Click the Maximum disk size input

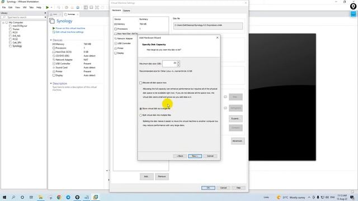coord(169,64)
